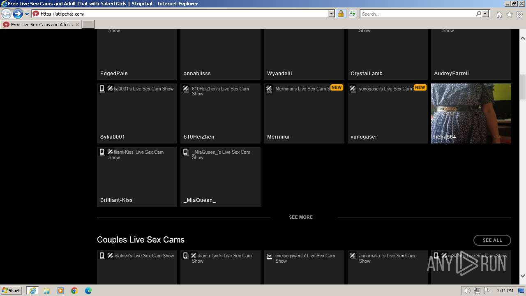Click the page scrollbar down arrow
This screenshot has width=526, height=296.
coord(523,276)
